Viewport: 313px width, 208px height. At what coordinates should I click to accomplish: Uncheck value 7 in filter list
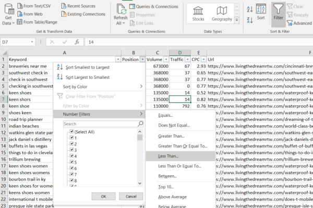(71, 174)
